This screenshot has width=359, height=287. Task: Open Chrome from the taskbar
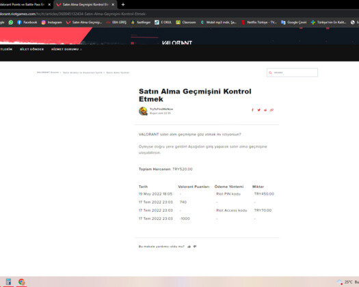point(21,282)
